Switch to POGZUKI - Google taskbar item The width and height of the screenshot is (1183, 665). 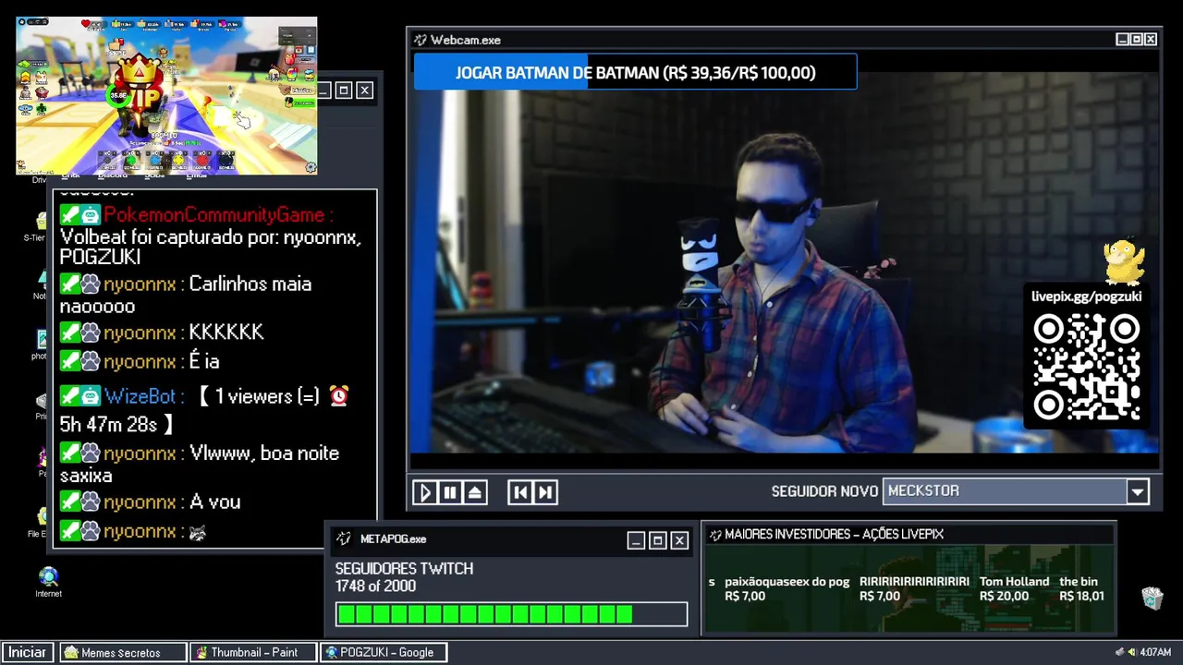383,652
